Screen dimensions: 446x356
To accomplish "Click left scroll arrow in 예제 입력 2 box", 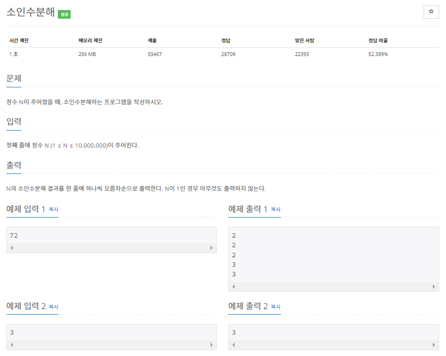I will coord(12,345).
